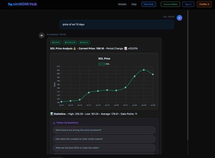Image resolution: width=215 pixels, height=158 pixels.
Task: Click the simNGMI Hub logo icon
Action: click(10, 4)
